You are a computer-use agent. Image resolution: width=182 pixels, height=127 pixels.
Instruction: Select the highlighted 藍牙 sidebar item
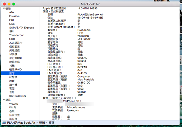pos(12,73)
